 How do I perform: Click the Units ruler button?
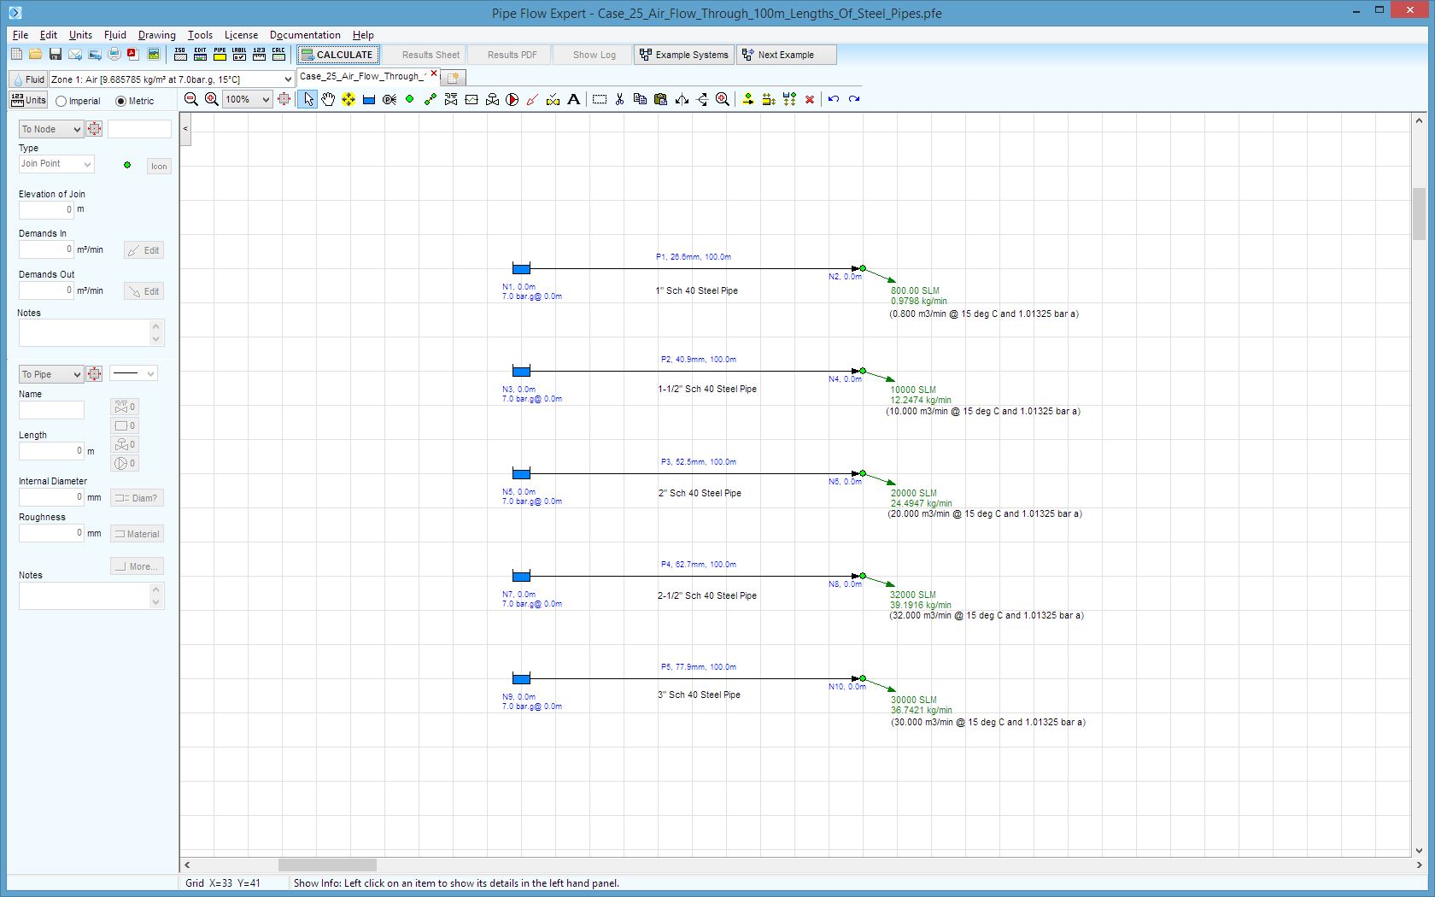pos(28,100)
